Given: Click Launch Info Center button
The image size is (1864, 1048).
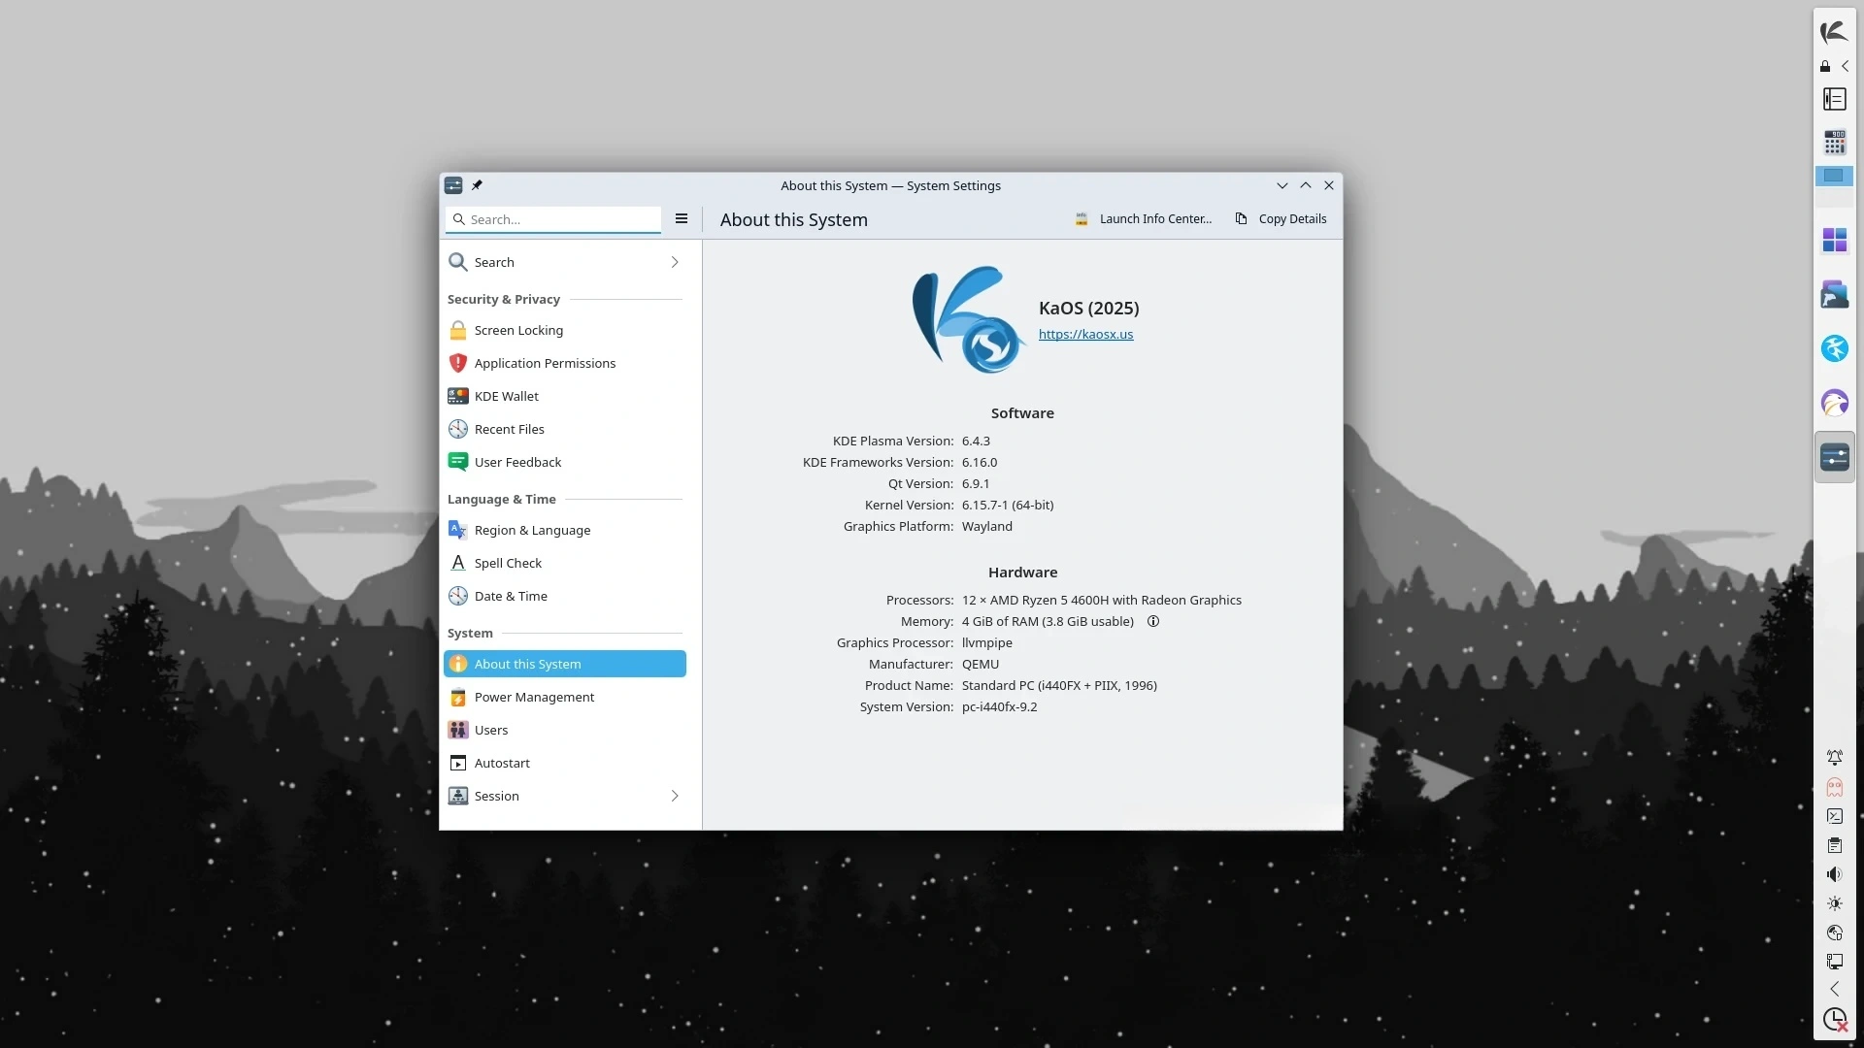Looking at the screenshot, I should pos(1144,219).
